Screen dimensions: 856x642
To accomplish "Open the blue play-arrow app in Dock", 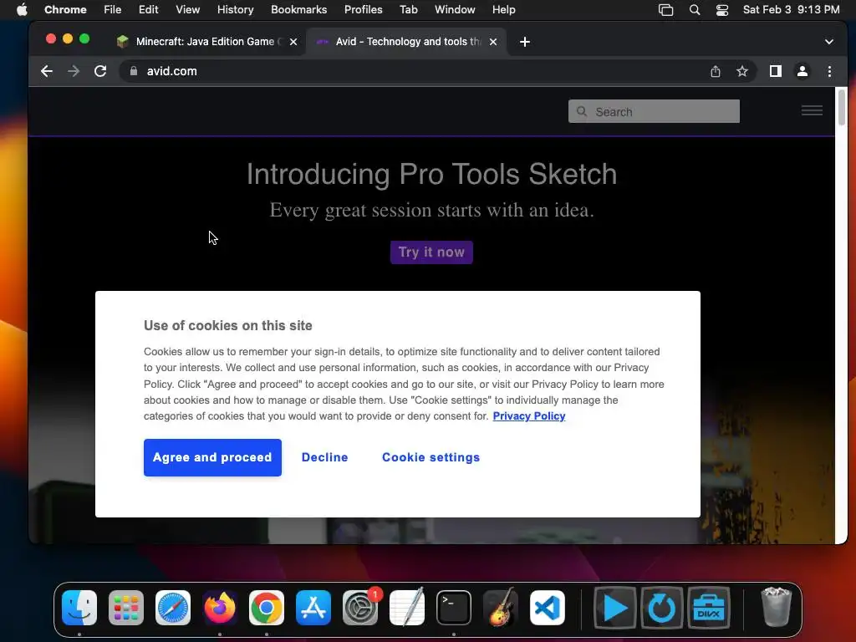I will 615,608.
